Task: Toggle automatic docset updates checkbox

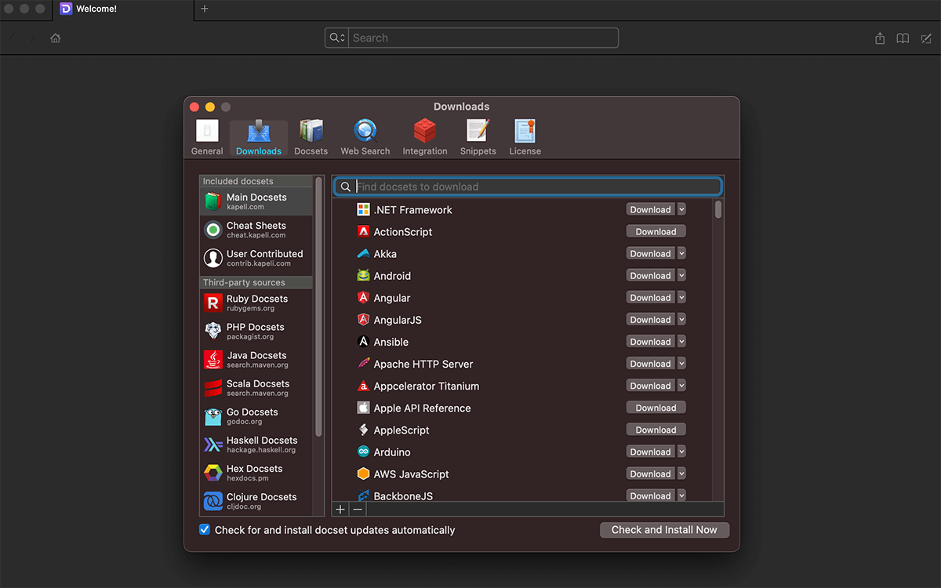Action: click(205, 530)
